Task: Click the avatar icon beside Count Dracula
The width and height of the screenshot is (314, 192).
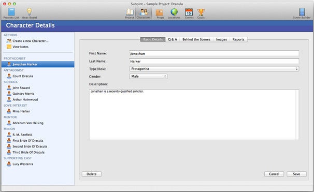Action: pyautogui.click(x=9, y=76)
